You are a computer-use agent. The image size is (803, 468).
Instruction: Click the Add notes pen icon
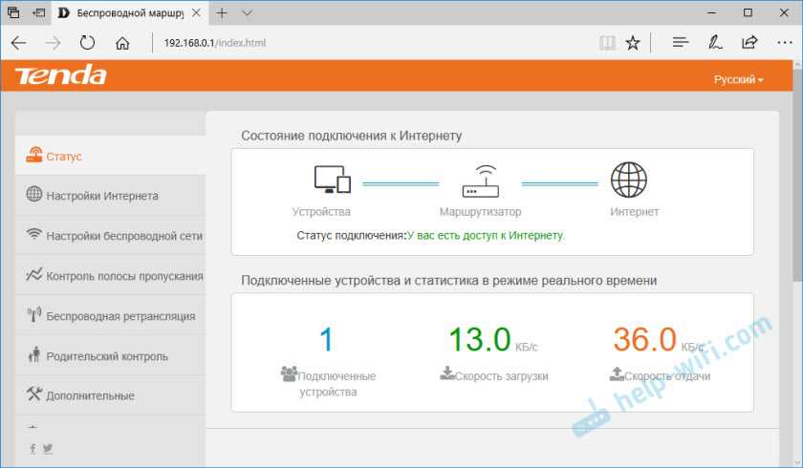[x=714, y=43]
